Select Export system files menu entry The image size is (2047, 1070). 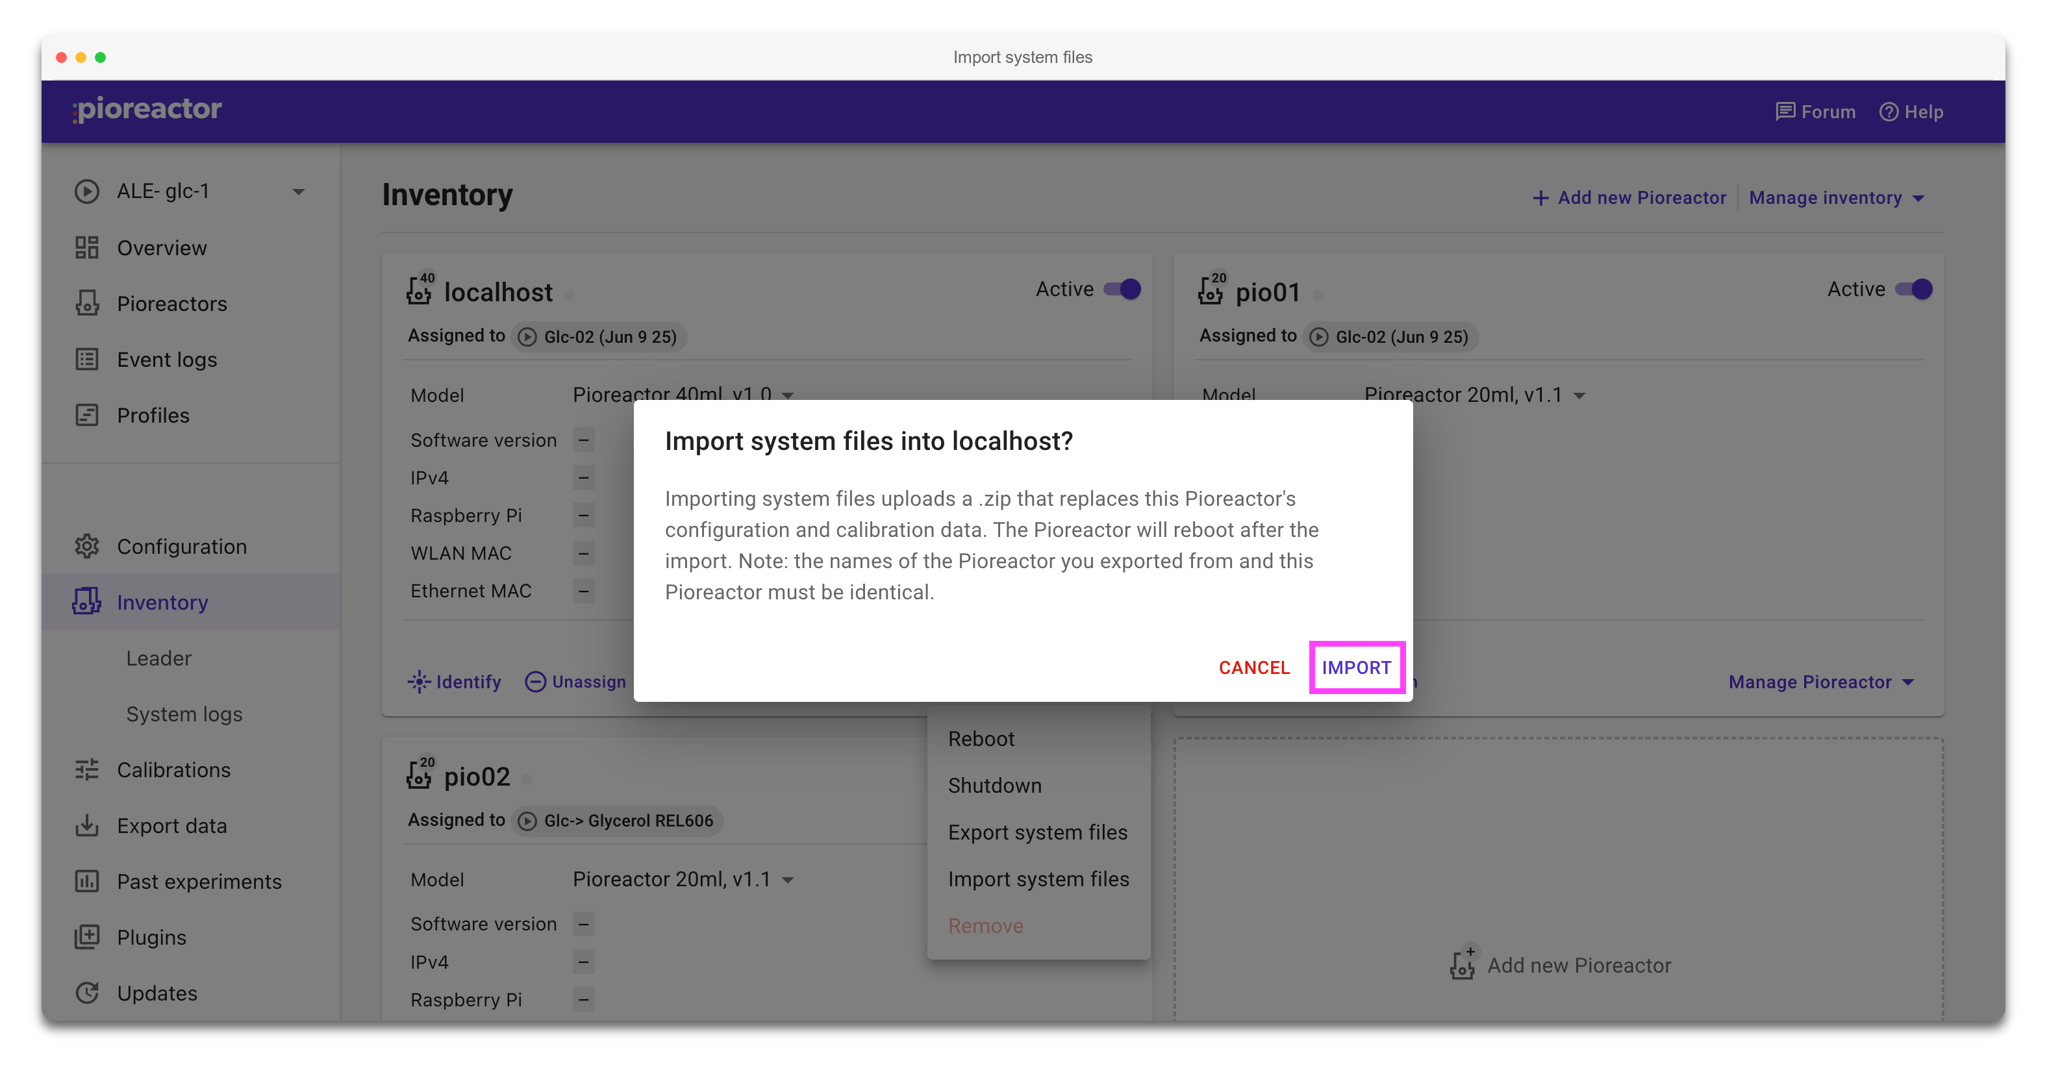point(1037,832)
